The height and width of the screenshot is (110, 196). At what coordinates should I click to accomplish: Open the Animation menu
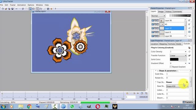click(21, 5)
